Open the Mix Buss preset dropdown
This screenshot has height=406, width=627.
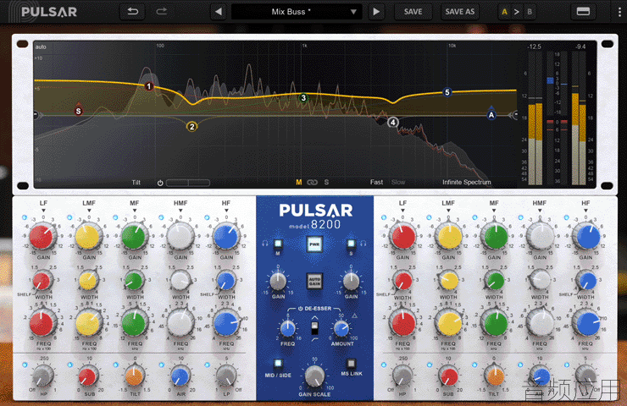point(297,12)
